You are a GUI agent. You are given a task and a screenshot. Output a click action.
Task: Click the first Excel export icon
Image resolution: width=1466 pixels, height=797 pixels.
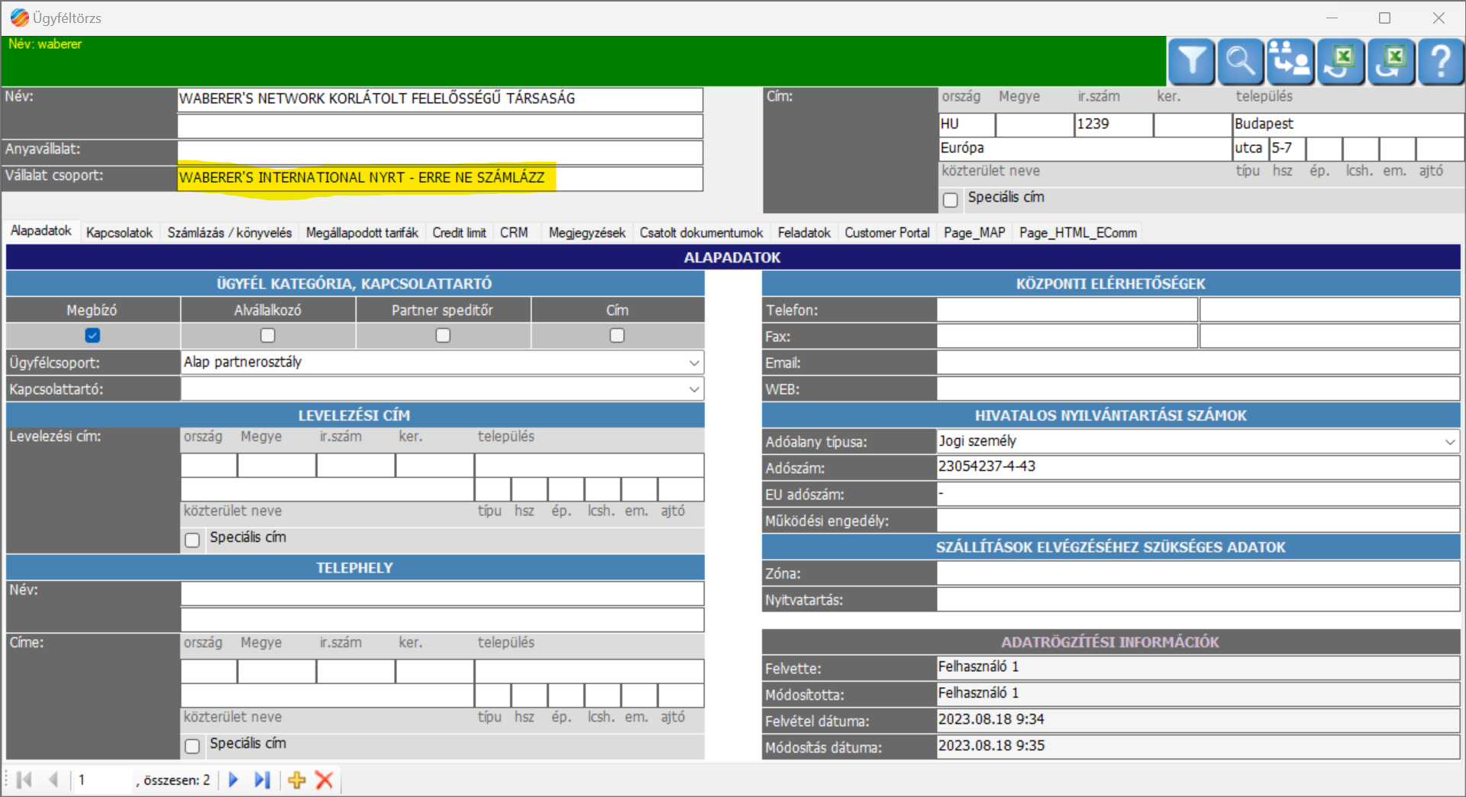pos(1341,61)
